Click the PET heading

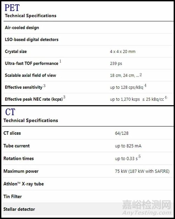[12, 8]
